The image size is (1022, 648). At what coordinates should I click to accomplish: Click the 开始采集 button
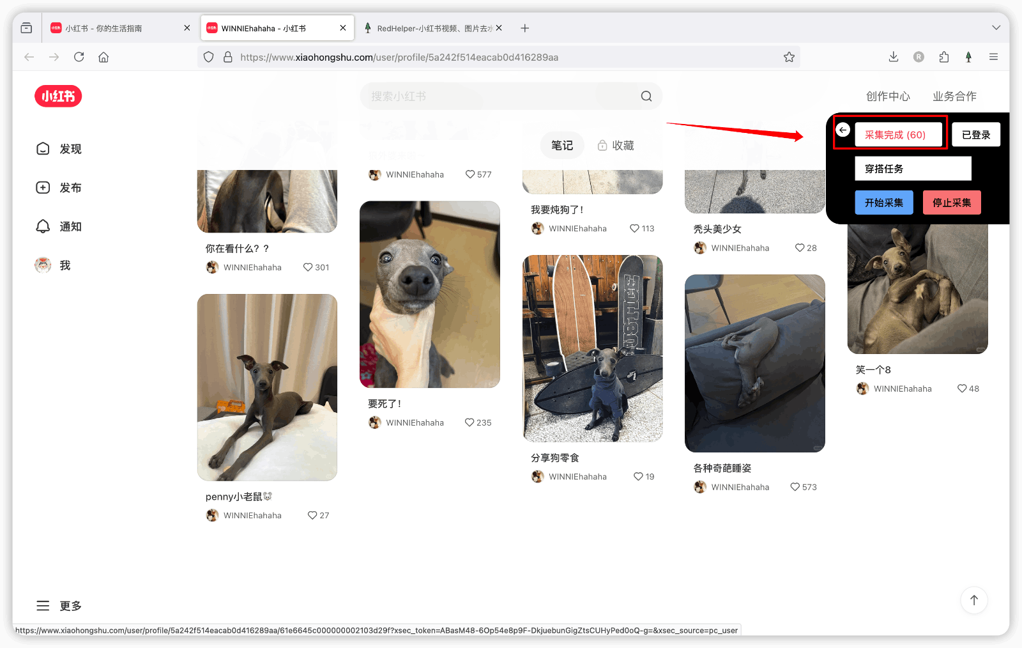tap(884, 203)
